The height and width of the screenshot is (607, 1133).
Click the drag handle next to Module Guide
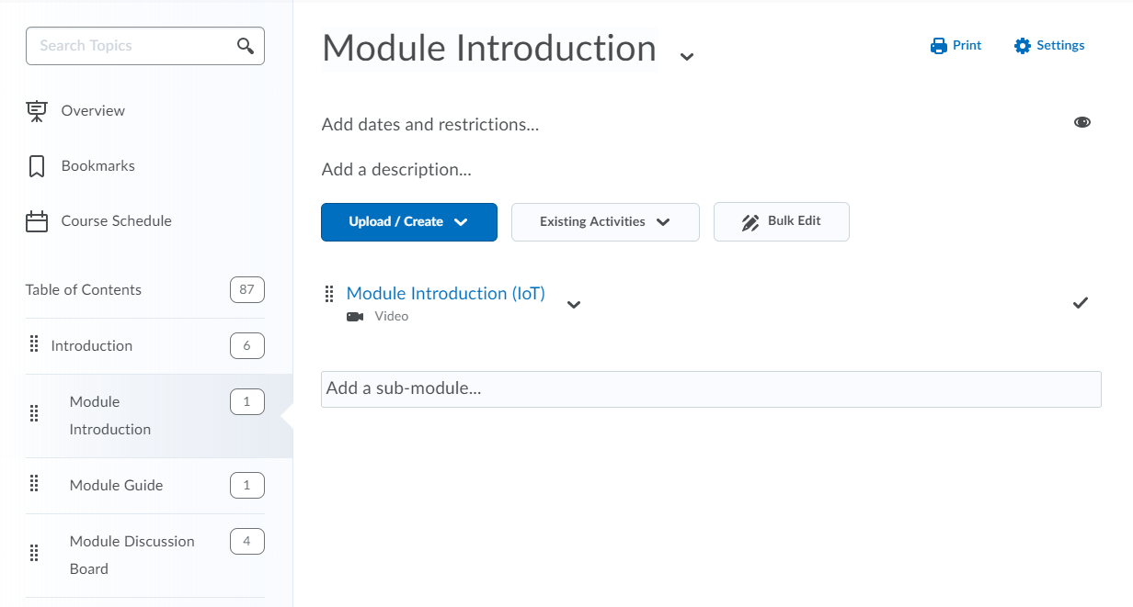[34, 483]
